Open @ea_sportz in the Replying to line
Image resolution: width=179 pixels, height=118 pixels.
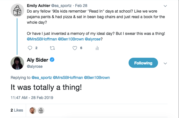coord(41,78)
